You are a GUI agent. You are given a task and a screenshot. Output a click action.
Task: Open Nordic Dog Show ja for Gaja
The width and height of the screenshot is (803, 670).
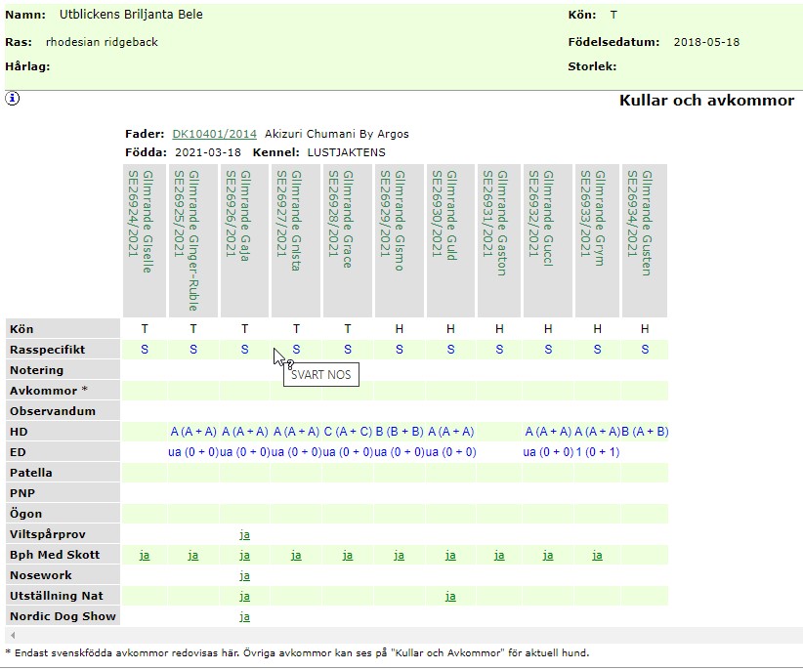pos(245,616)
